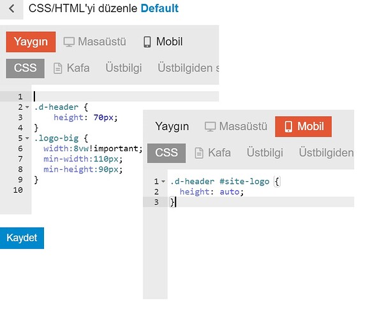Switch to the orange Yaygın tab
Image resolution: width=368 pixels, height=319 pixels.
[x=31, y=42]
